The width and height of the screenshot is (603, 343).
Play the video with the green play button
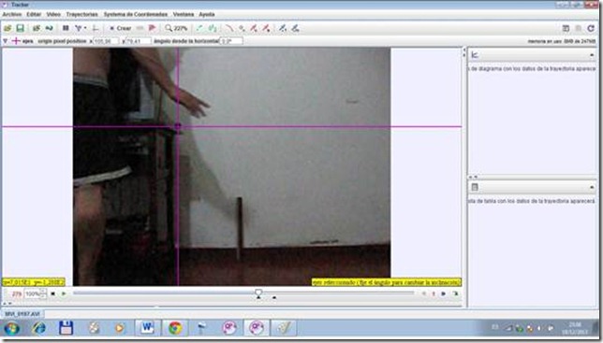click(64, 293)
